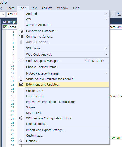Click the Visual Studio Emulator phone icon

pyautogui.click(x=21, y=79)
